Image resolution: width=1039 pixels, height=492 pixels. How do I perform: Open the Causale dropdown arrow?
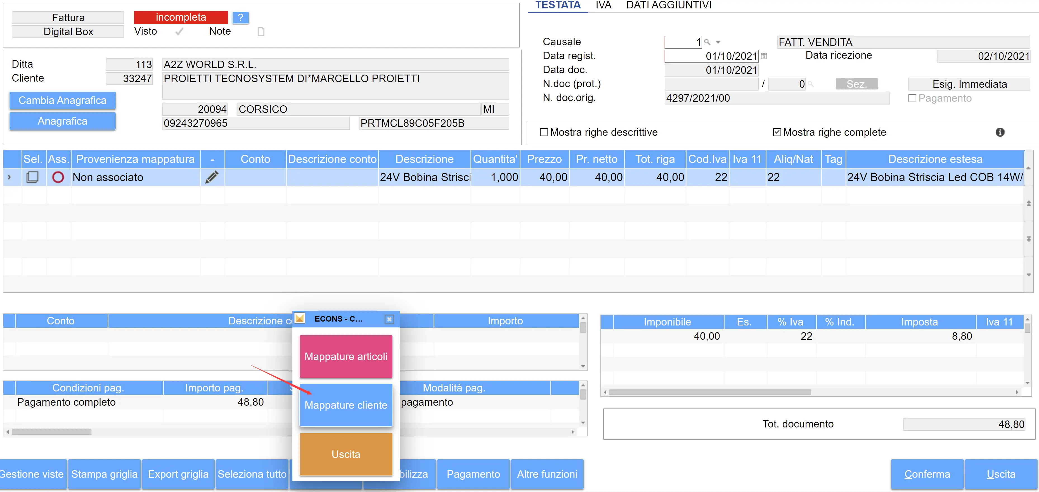[718, 42]
